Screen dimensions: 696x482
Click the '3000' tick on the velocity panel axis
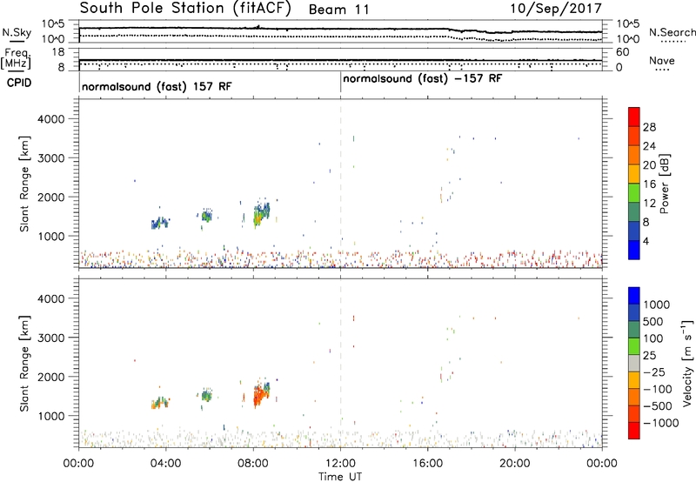coord(51,338)
